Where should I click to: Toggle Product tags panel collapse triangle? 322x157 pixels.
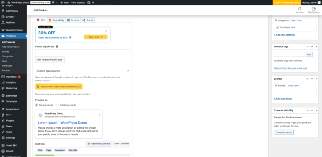(316, 46)
